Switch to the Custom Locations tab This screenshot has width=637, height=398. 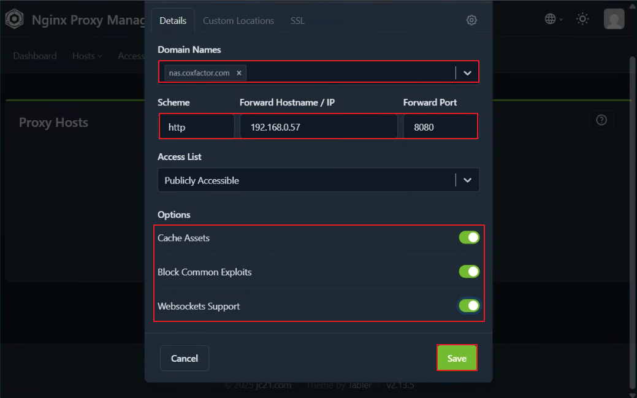pos(238,21)
